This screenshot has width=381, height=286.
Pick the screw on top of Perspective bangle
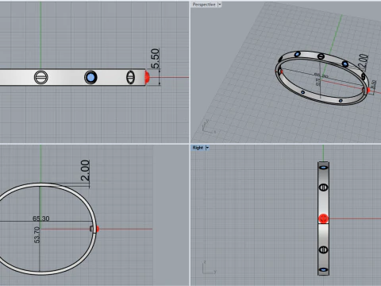click(321, 56)
